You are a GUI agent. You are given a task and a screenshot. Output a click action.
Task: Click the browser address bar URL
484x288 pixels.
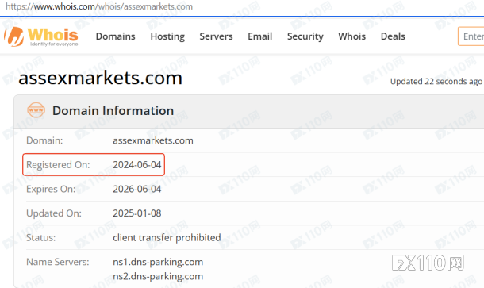point(99,6)
